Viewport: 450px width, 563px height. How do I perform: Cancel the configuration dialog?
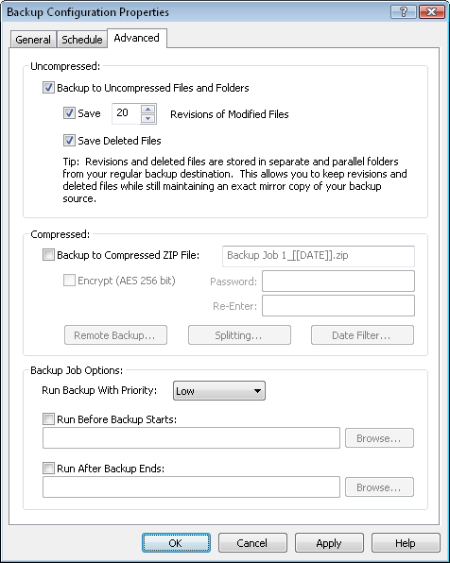tap(252, 542)
